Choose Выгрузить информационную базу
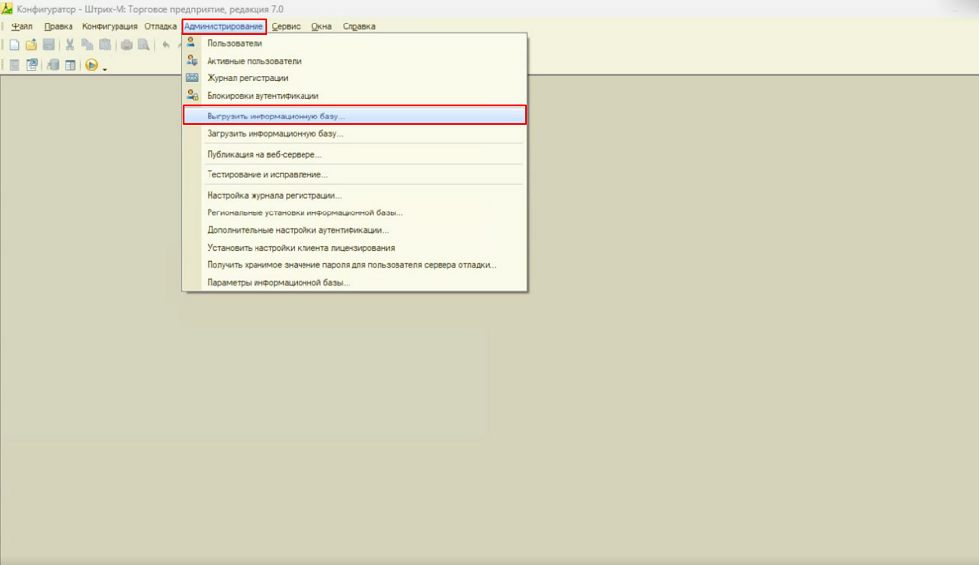This screenshot has width=979, height=565. pos(354,116)
